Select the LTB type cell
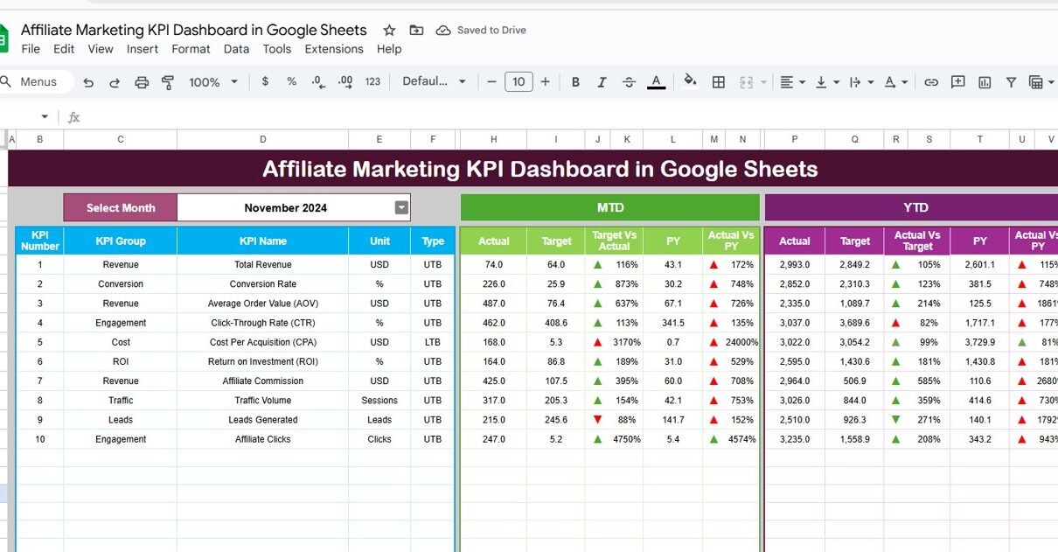1058x552 pixels. (x=433, y=342)
